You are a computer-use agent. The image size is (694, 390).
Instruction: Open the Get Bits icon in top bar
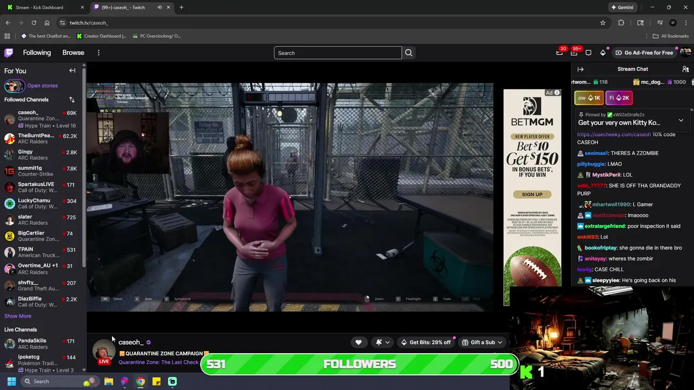click(x=603, y=53)
